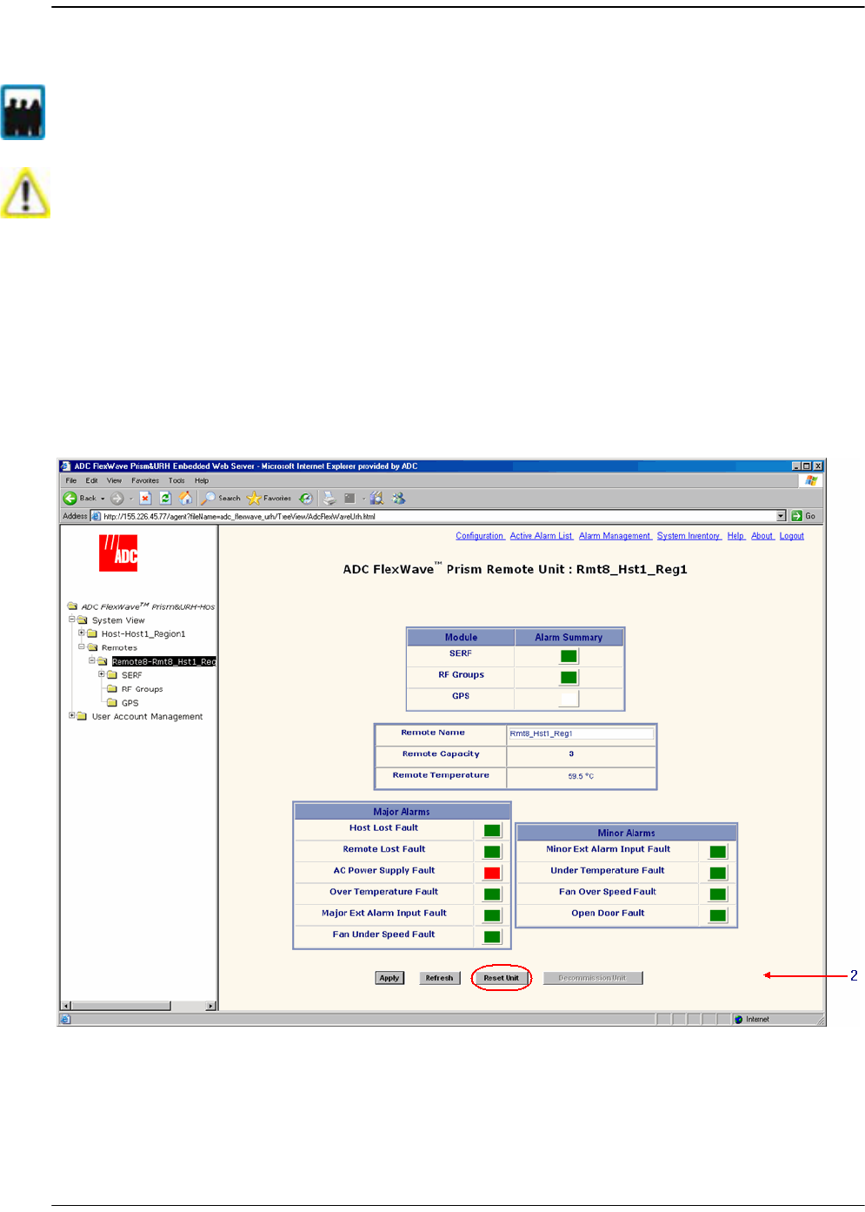Click the SERF module name in the table

click(x=461, y=653)
